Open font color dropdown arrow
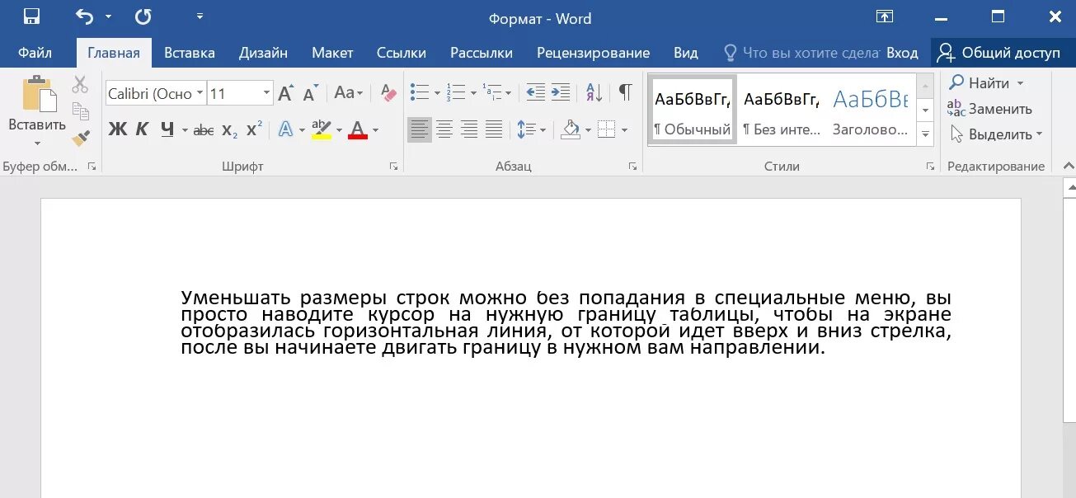Screen dimensions: 1076x498 [375, 129]
